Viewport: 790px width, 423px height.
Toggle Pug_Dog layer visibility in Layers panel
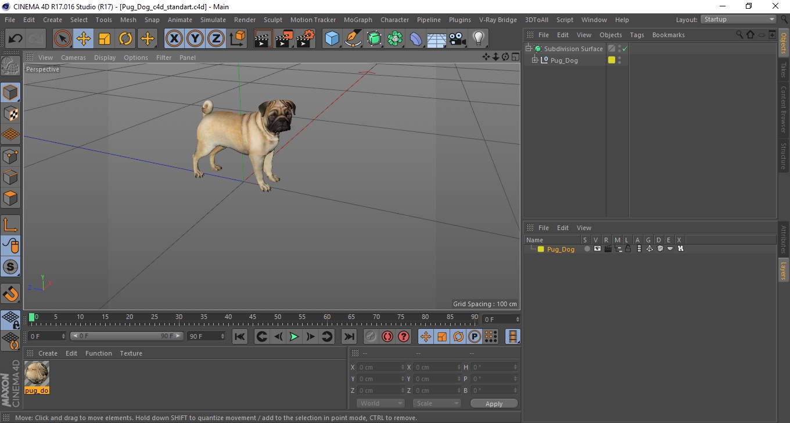[597, 249]
